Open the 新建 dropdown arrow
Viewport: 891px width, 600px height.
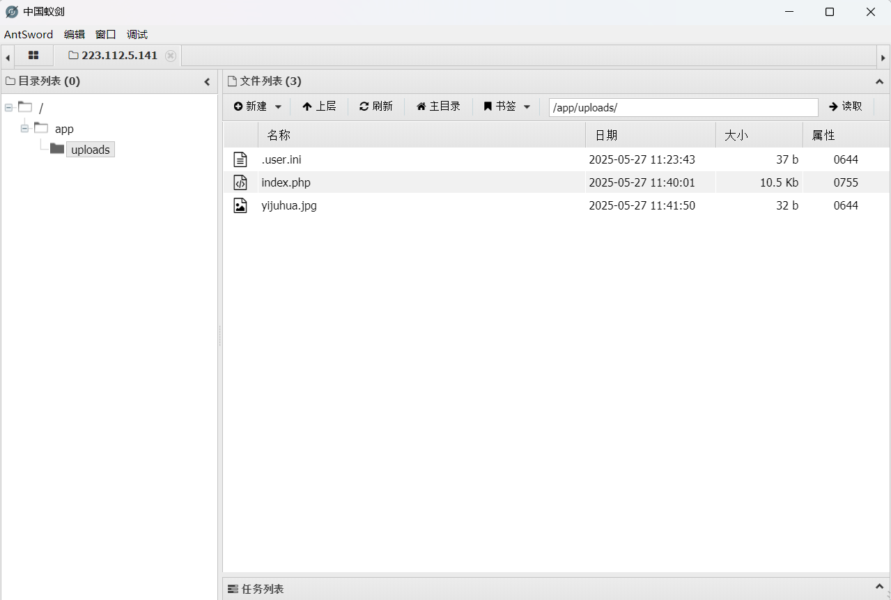(x=278, y=106)
